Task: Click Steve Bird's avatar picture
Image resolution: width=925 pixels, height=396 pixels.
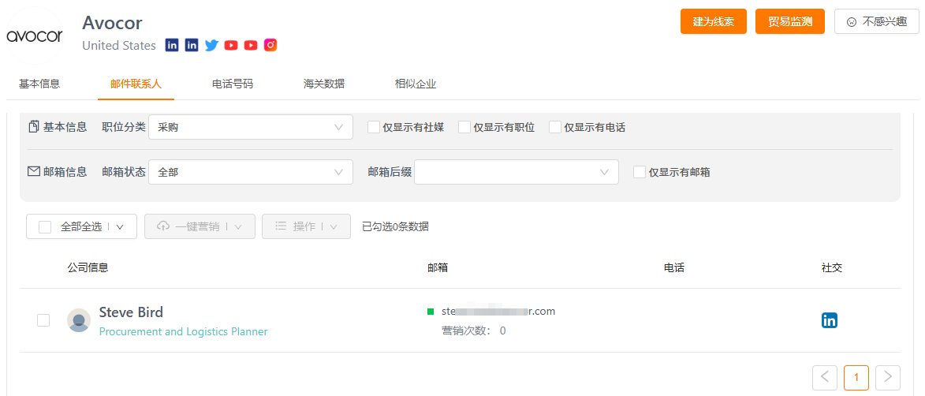Action: click(x=79, y=319)
